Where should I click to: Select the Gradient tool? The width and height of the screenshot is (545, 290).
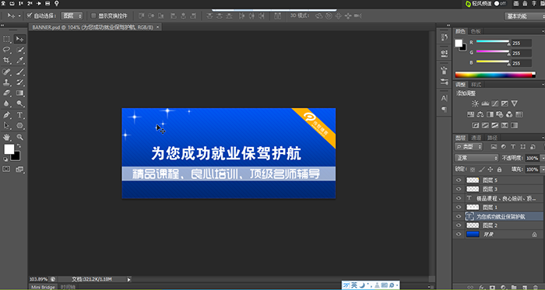pos(19,93)
